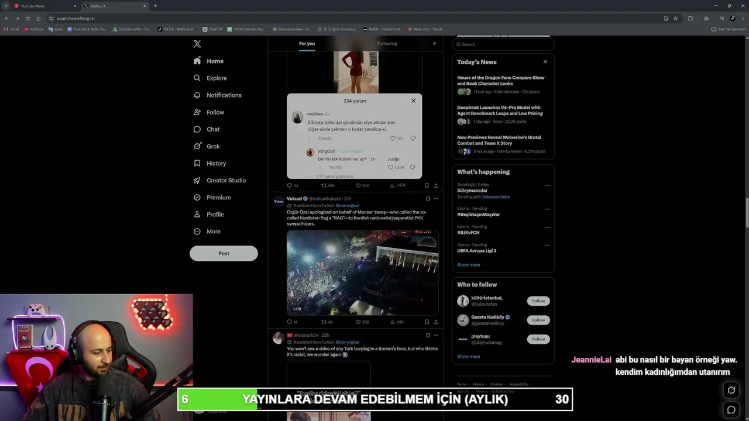Click the Grok icon on the Vukuat post
749x421 pixels.
click(428, 199)
